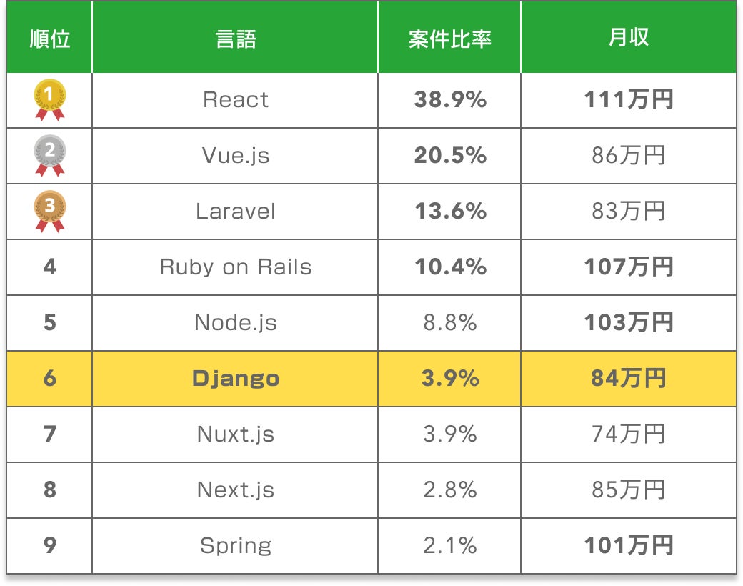Viewport: 743px width, 586px height.
Task: Click the 案件比率 column header
Action: [449, 39]
